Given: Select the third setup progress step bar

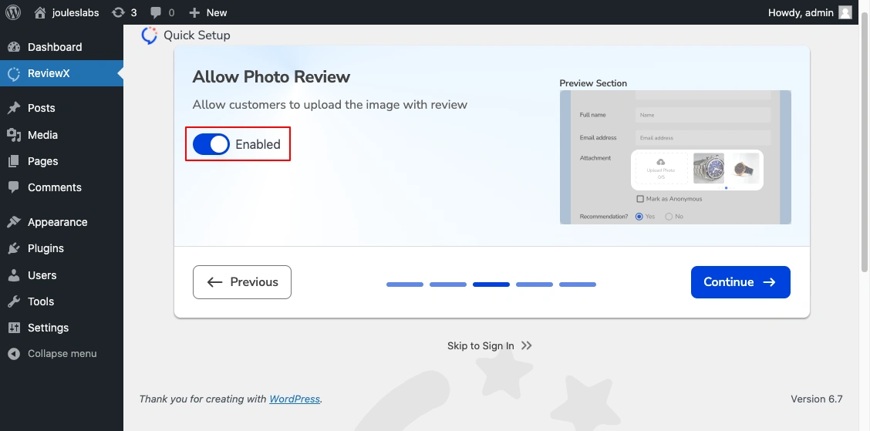Looking at the screenshot, I should click(491, 285).
